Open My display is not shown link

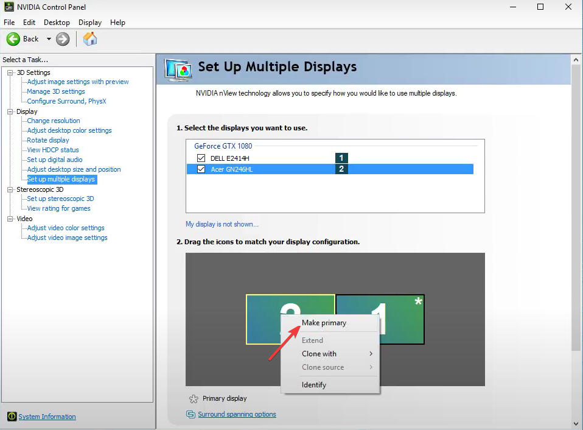[x=222, y=224]
